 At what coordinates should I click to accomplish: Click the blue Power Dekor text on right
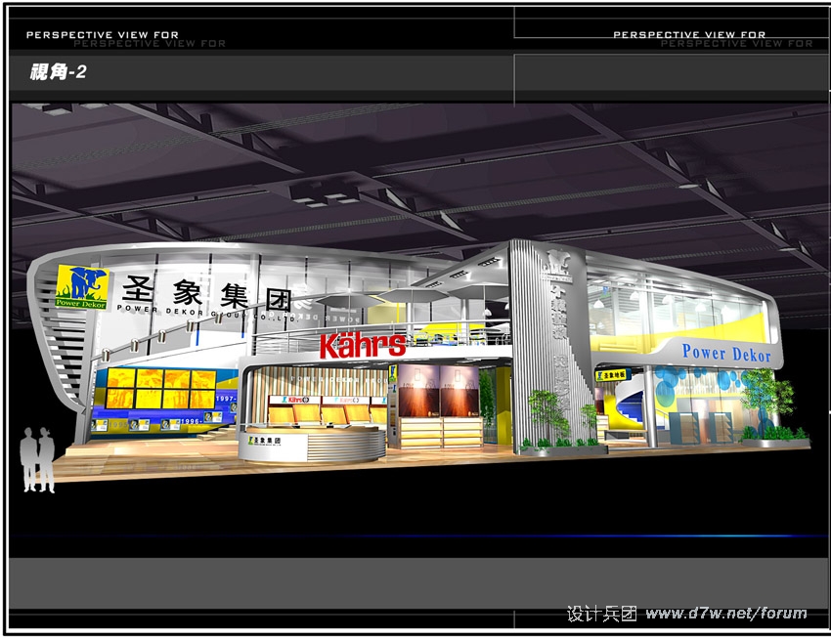(x=725, y=353)
